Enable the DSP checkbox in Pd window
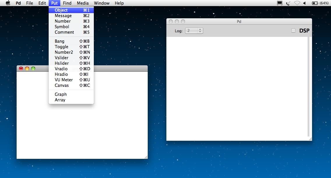The image size is (331, 178). pos(293,30)
